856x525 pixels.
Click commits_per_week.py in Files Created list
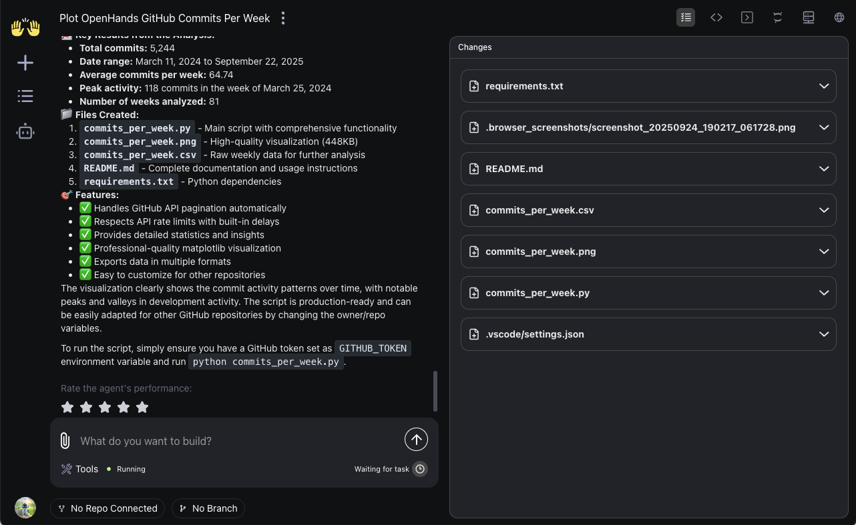(x=138, y=128)
